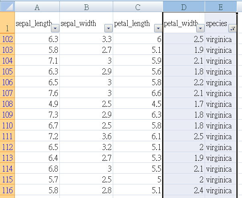This screenshot has height=198, width=242.
Task: Click the Select All corner triangle
Action: 7,6
